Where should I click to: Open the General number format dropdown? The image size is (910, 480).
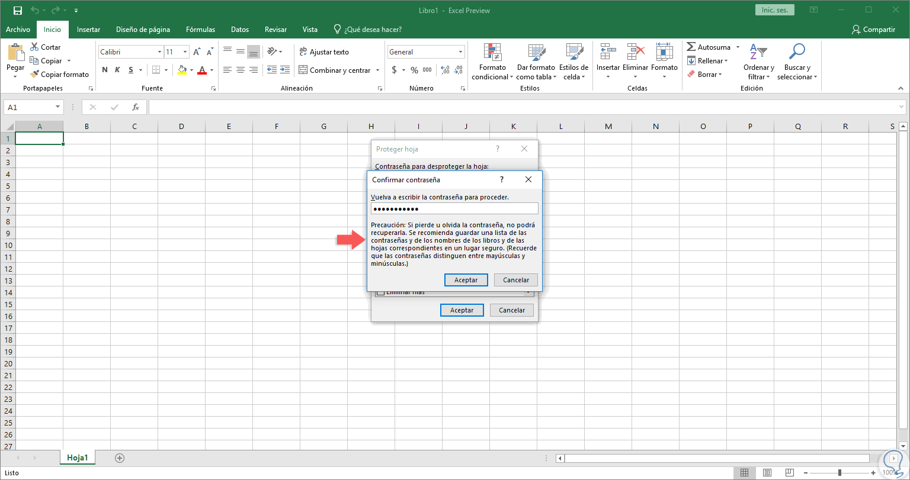(460, 52)
